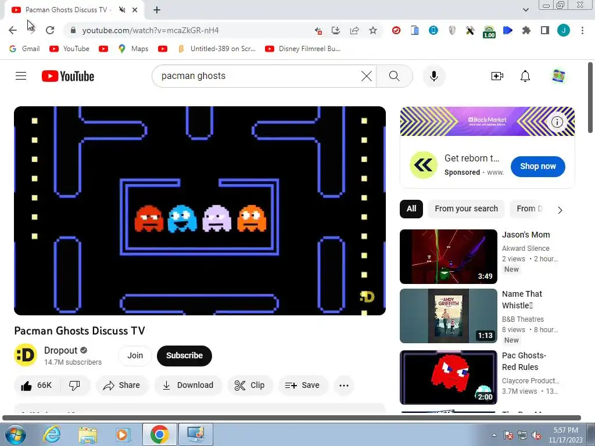Click the Pac Ghosts- Red Rules title
595x446 pixels.
(x=524, y=361)
